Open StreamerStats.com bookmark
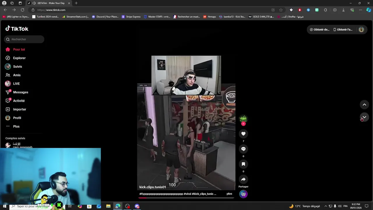373x210 pixels. tap(75, 17)
